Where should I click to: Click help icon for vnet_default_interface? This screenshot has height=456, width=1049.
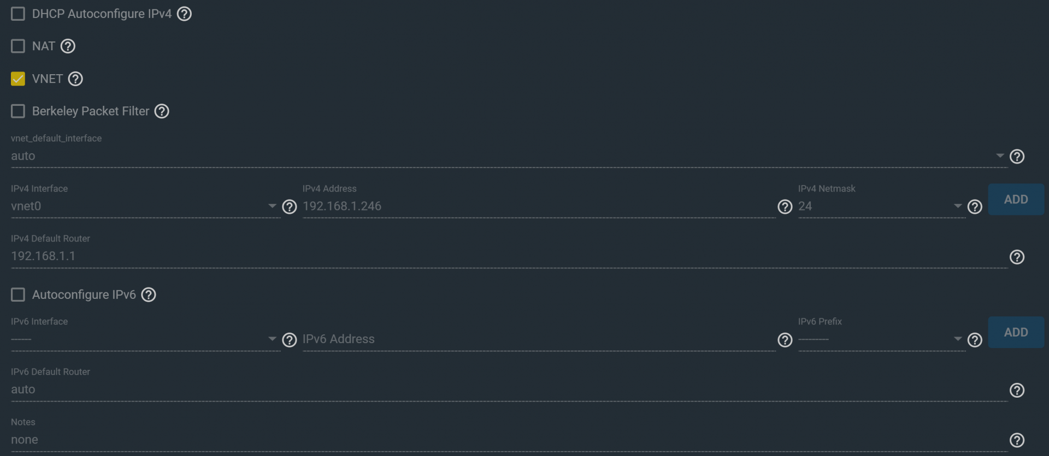(1017, 157)
